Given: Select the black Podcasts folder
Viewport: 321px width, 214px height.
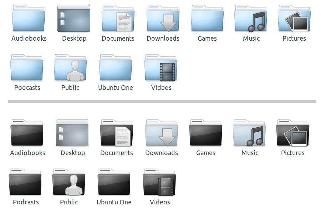Looking at the screenshot, I should point(26,183).
